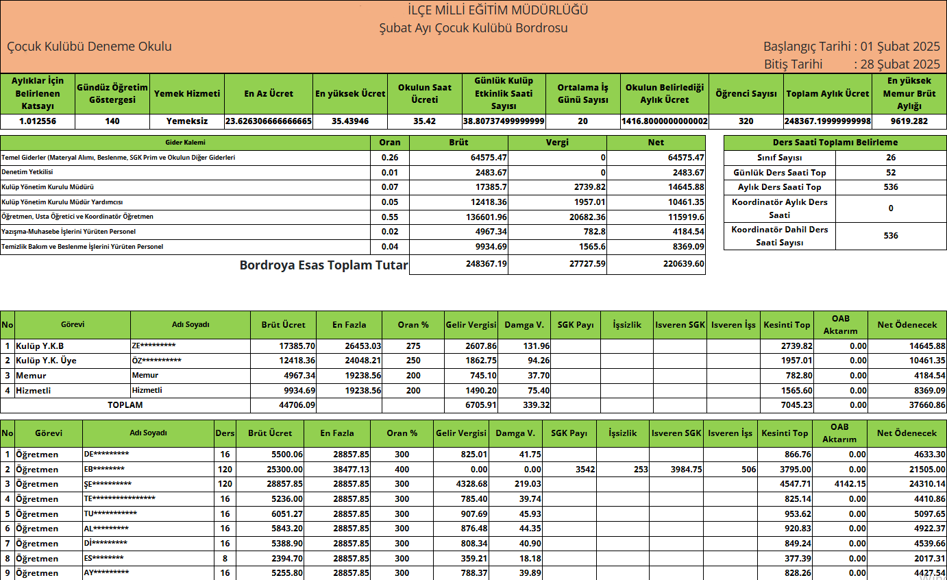Select the iş günü value 20
Screen dimensions: 947x580
(x=582, y=121)
